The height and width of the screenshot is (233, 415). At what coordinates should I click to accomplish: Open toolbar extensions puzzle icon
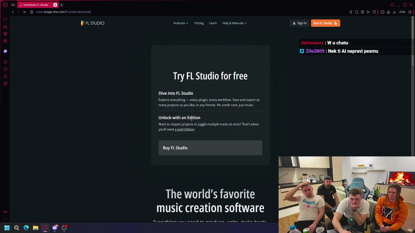pyautogui.click(x=383, y=12)
